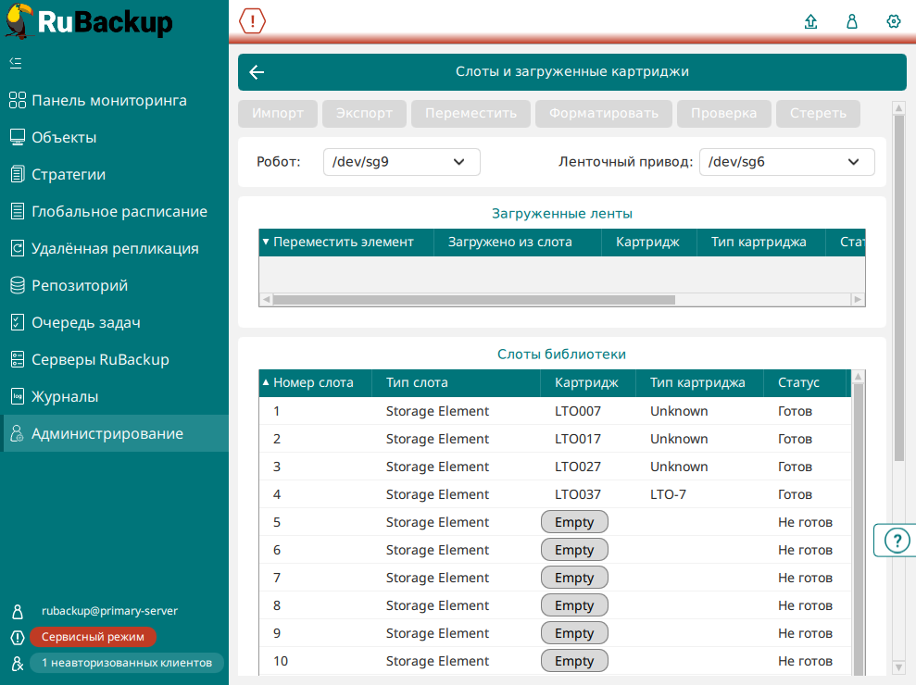
Task: Click the Repository database icon in sidebar
Action: [17, 285]
